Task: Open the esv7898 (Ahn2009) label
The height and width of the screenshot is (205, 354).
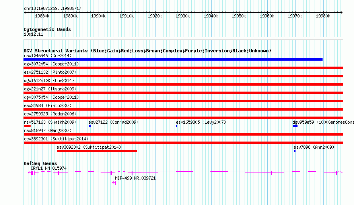Action: coord(314,147)
